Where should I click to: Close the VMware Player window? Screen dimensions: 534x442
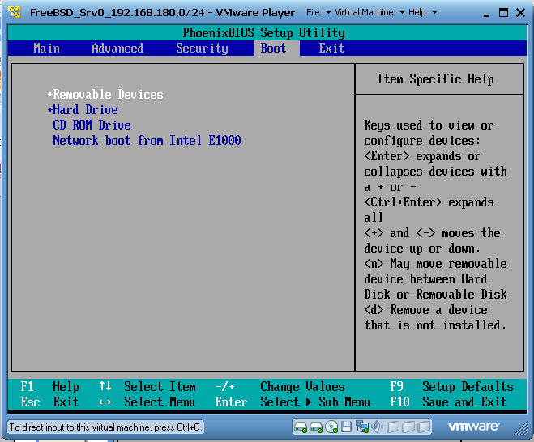(x=520, y=13)
